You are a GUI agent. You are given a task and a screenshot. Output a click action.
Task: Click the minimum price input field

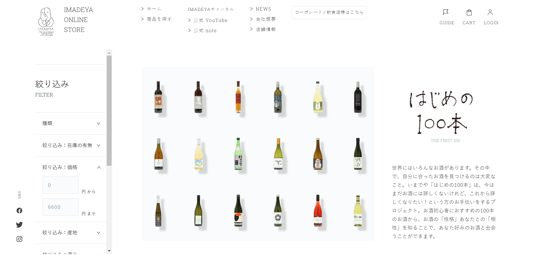coord(61,185)
